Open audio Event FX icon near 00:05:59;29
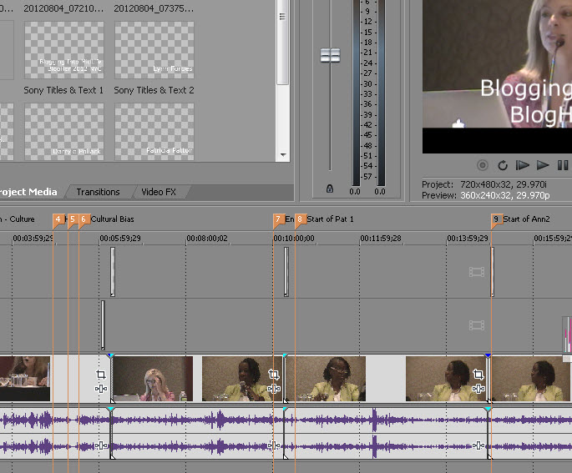This screenshot has width=572, height=473. pyautogui.click(x=101, y=445)
